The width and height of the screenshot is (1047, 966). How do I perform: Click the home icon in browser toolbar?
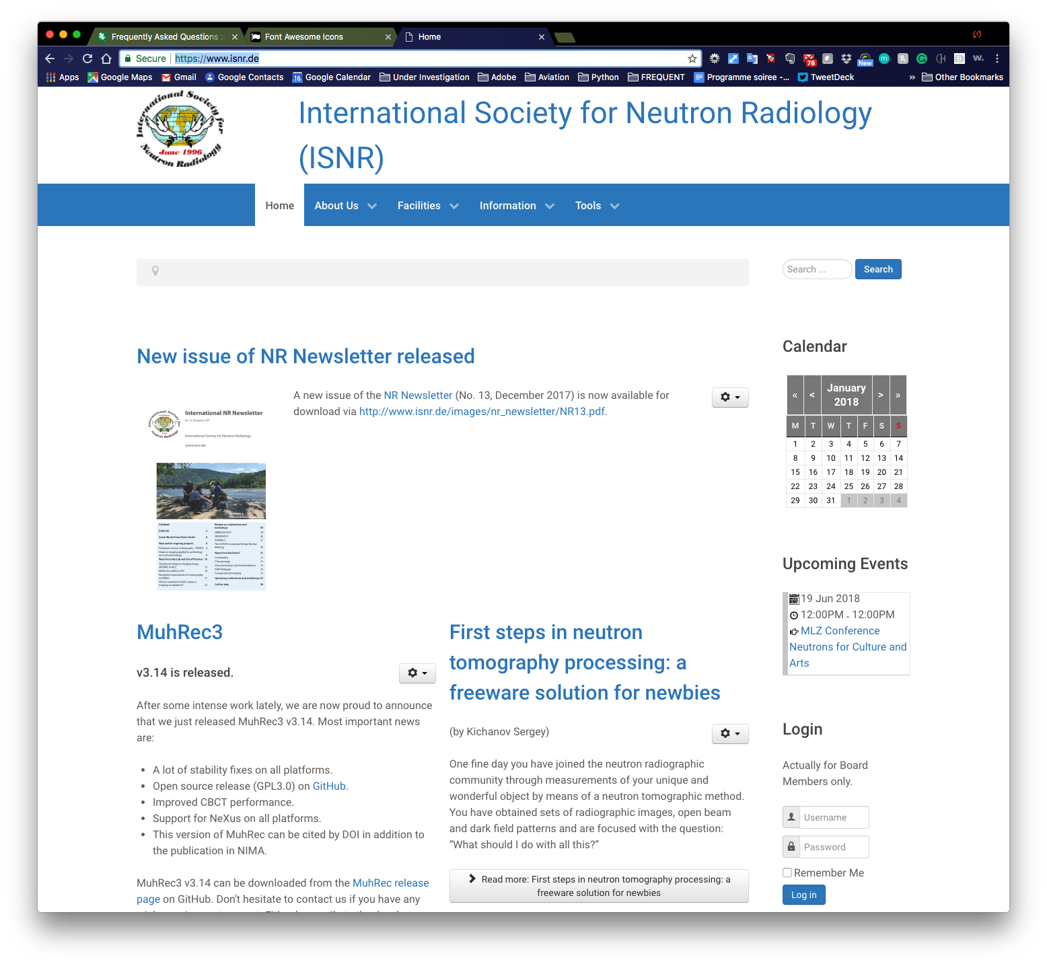click(x=106, y=59)
